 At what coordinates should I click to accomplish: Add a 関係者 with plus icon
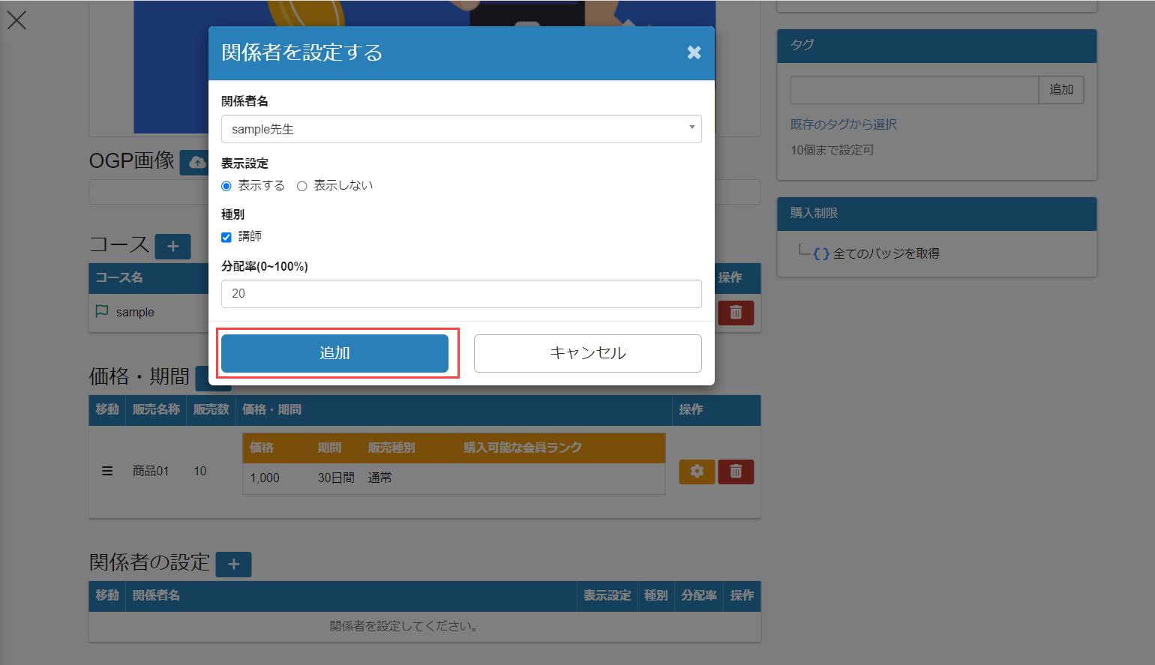[x=233, y=564]
